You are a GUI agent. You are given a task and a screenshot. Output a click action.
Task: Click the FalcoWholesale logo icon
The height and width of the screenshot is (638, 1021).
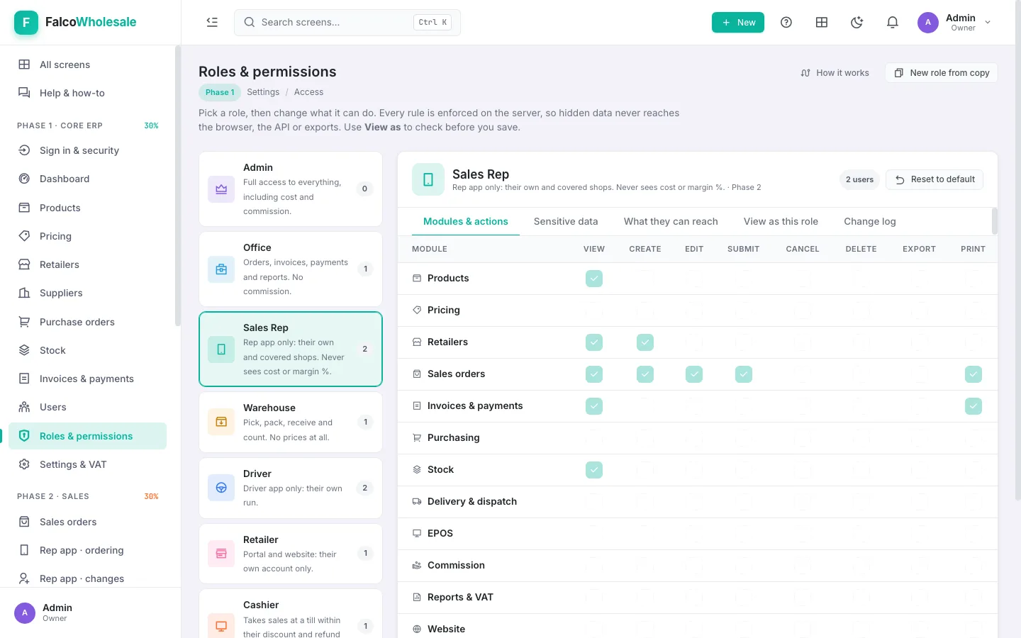pos(26,22)
